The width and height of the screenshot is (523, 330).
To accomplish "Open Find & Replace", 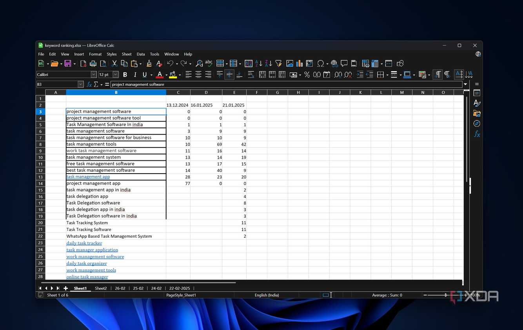I will [199, 63].
